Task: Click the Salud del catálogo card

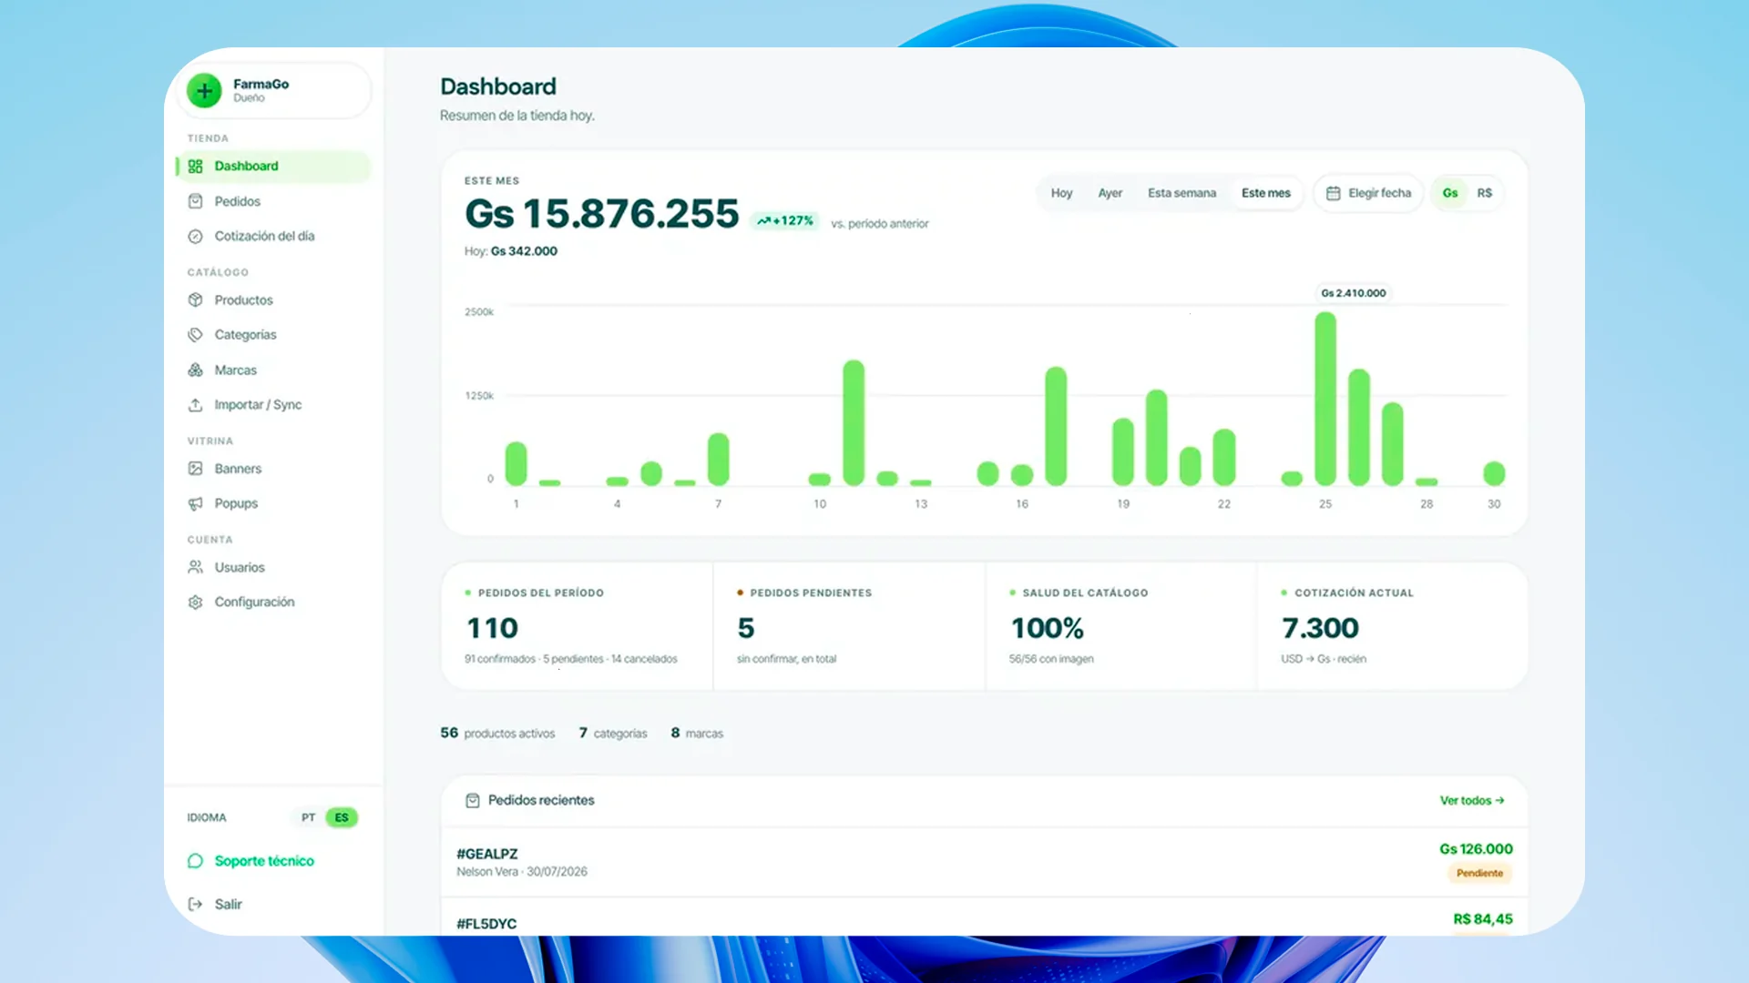Action: (x=1120, y=626)
